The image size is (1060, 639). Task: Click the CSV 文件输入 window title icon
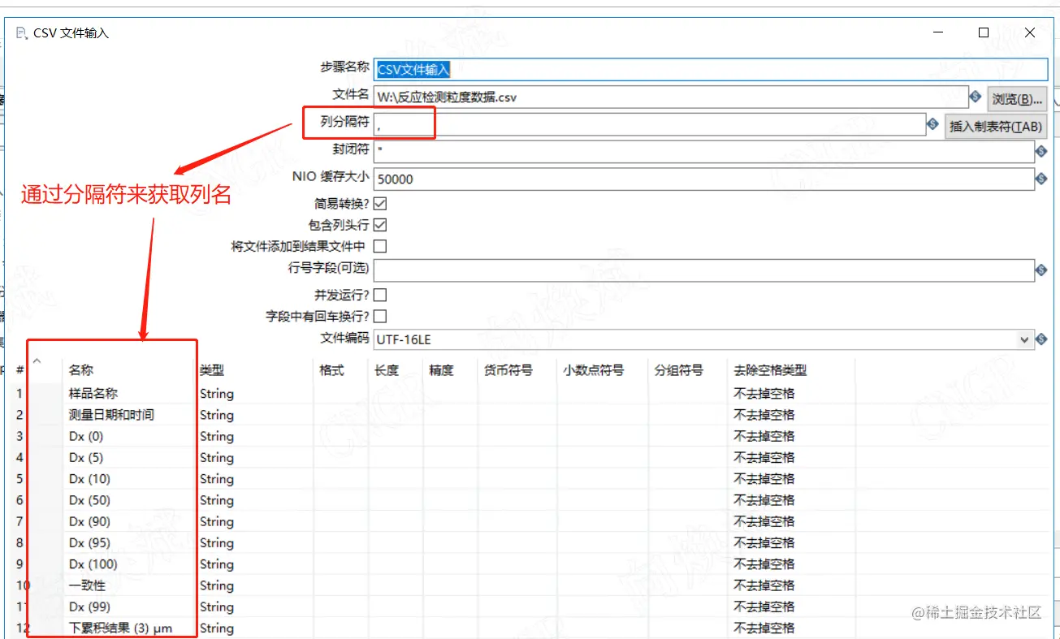pos(22,32)
